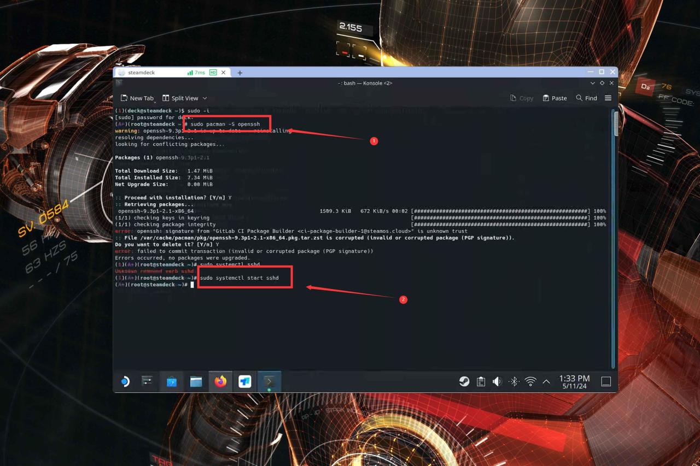Click the Find button in Konsole

click(x=586, y=98)
